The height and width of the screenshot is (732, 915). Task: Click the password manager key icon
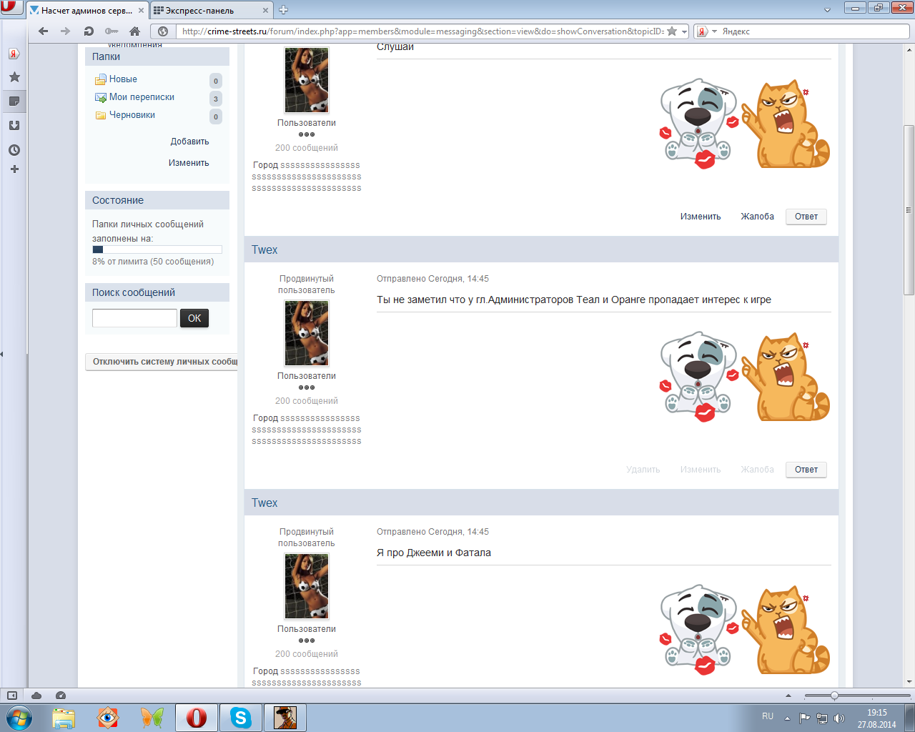click(112, 31)
